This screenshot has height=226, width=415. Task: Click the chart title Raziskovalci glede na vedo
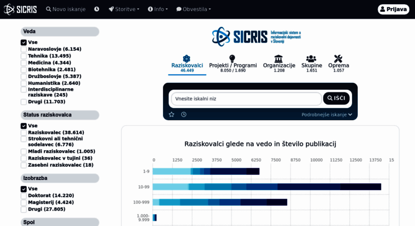coord(260,144)
